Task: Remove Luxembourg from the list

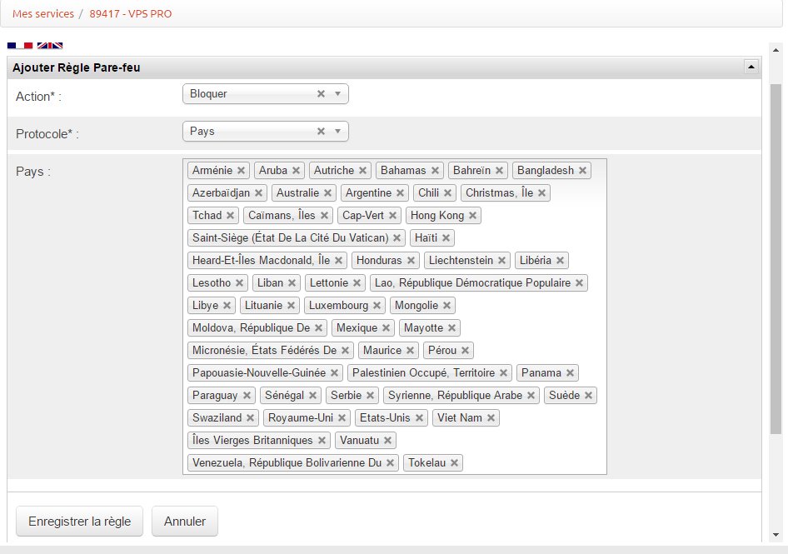Action: point(377,306)
